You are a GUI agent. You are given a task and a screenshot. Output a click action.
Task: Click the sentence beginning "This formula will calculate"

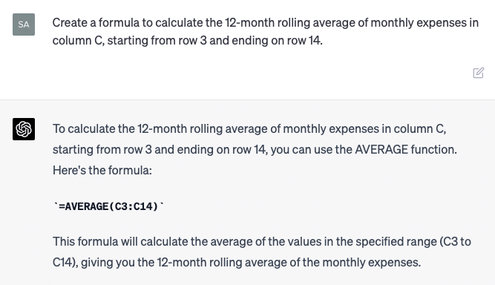(262, 252)
